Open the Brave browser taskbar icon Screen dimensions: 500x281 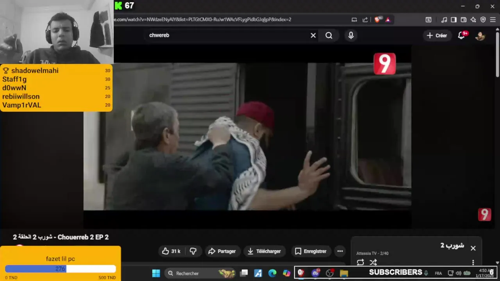tap(301, 273)
